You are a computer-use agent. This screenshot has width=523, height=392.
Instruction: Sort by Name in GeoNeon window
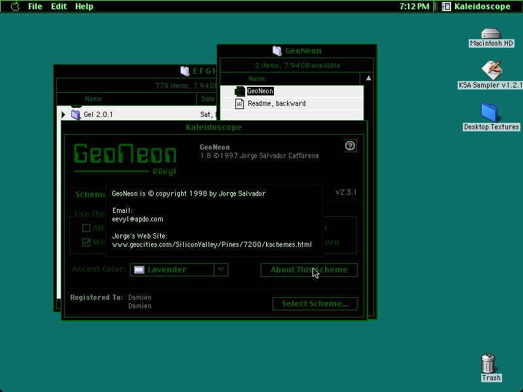(x=256, y=78)
